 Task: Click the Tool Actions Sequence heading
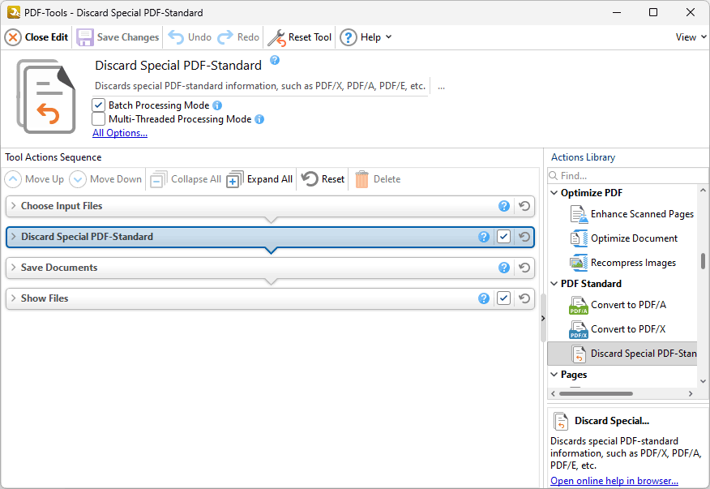click(53, 157)
